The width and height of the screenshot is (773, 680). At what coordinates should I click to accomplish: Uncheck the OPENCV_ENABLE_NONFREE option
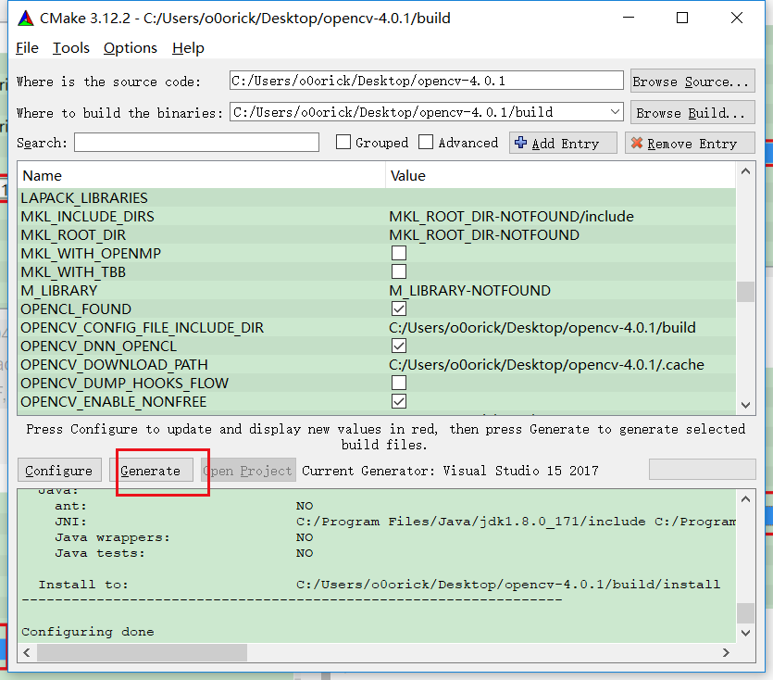click(399, 401)
